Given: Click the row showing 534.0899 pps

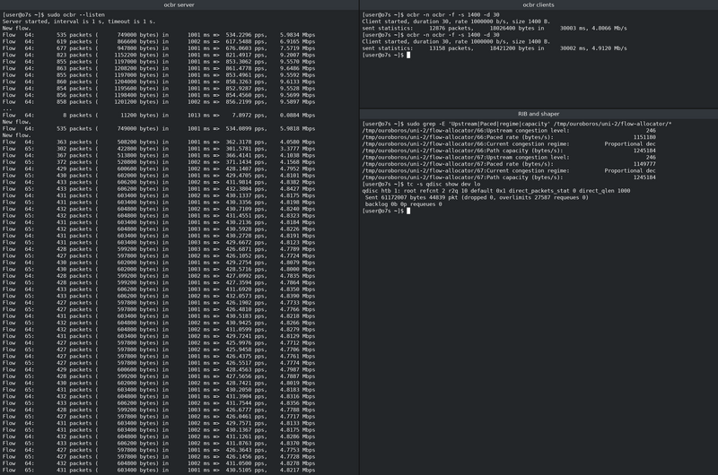Looking at the screenshot, I should tap(159, 128).
